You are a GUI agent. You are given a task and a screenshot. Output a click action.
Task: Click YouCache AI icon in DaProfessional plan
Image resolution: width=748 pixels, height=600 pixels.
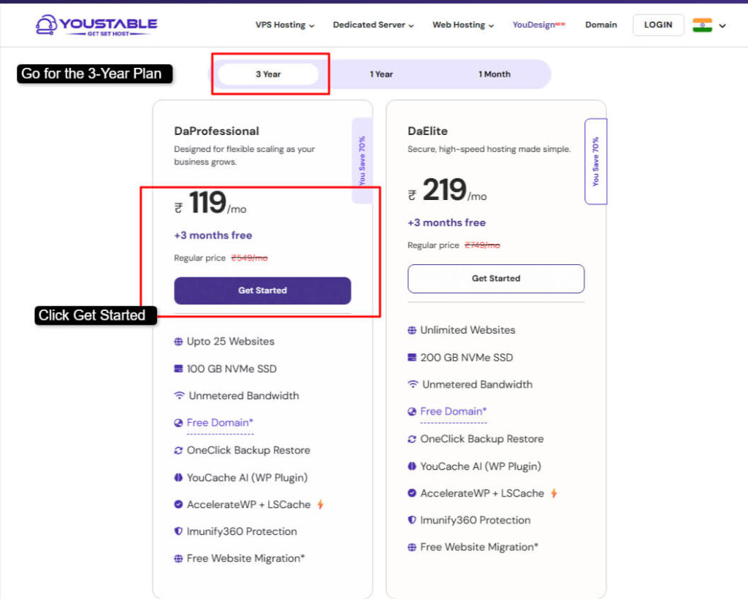tap(178, 477)
